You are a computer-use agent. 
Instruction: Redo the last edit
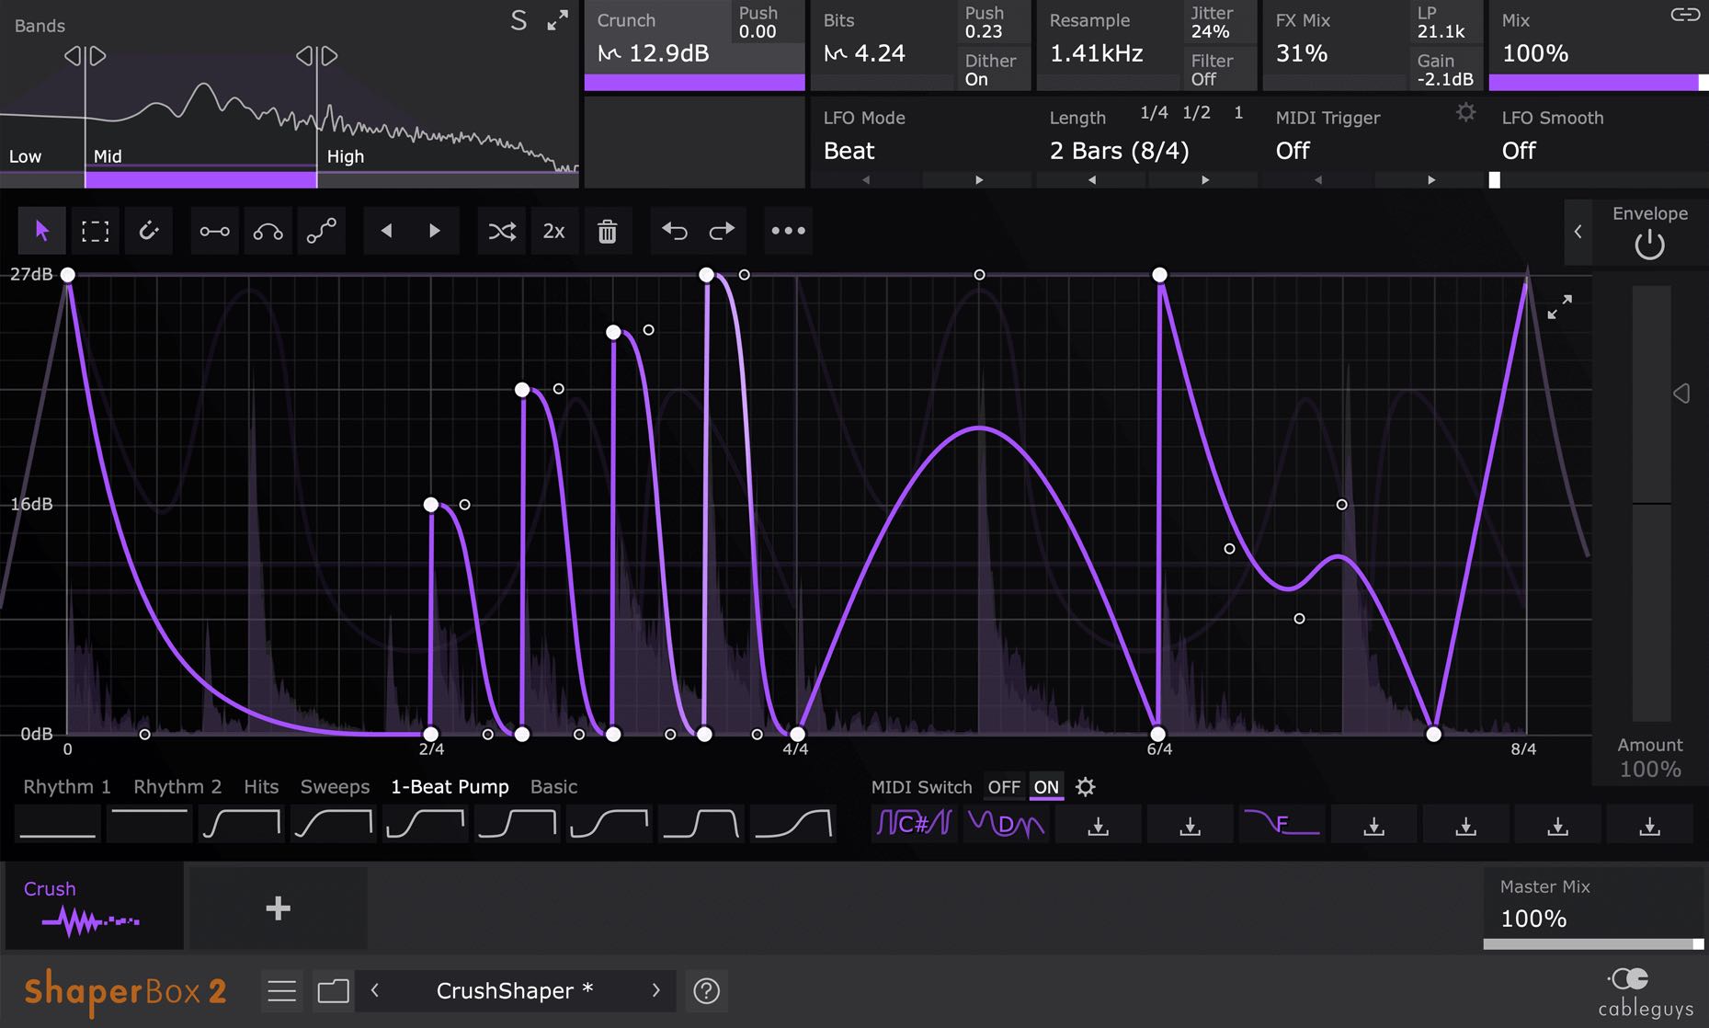coord(723,231)
